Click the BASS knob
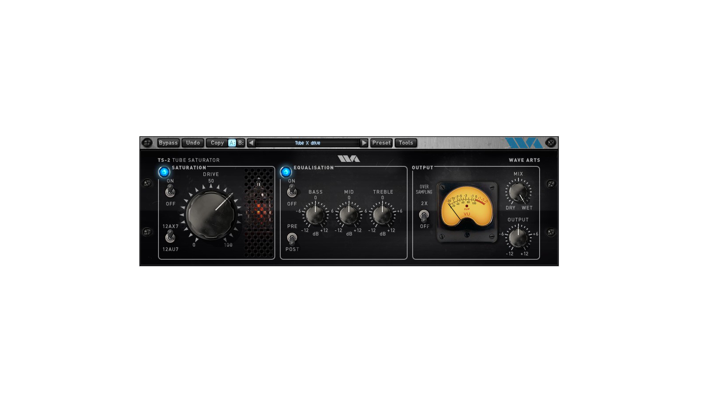The image size is (706, 397). 315,215
